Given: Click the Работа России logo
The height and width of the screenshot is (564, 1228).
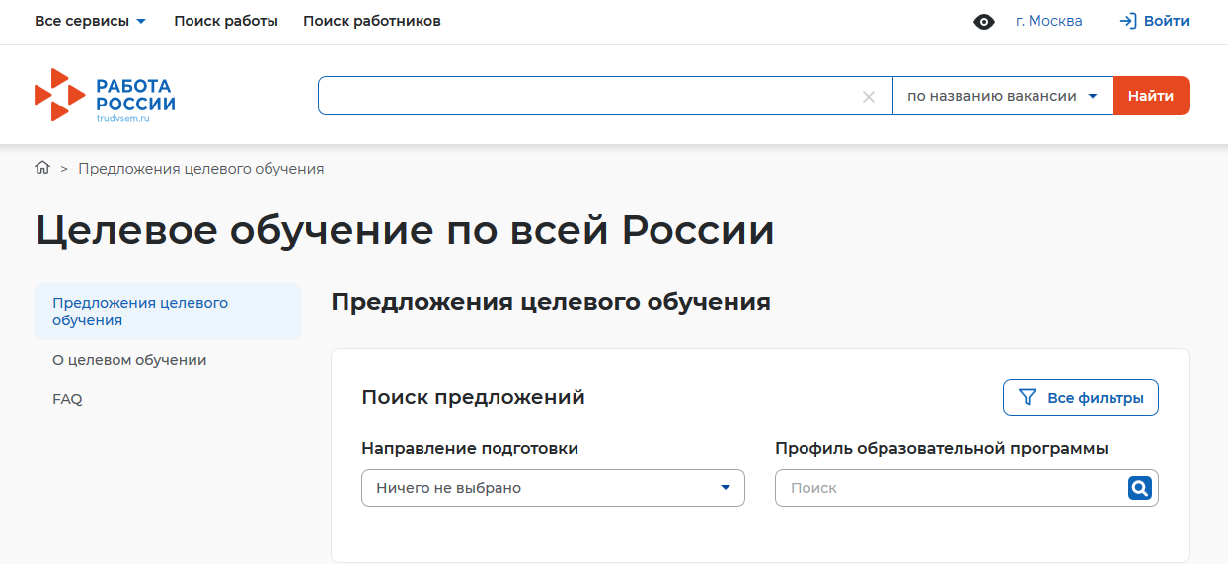Looking at the screenshot, I should click(x=105, y=96).
